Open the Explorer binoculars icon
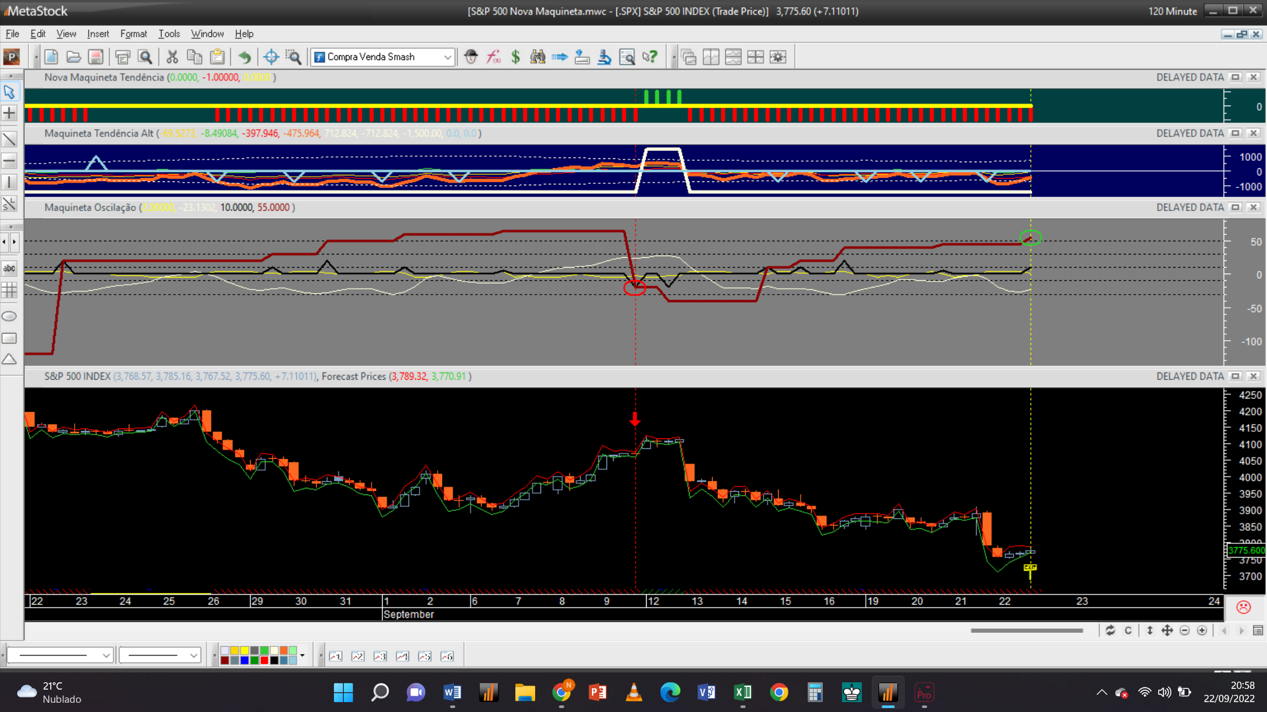Screen dimensions: 1267x712 tap(538, 57)
